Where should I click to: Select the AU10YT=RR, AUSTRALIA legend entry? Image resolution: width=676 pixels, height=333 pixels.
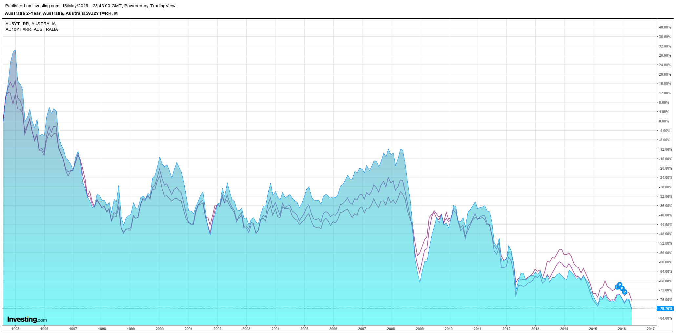(x=32, y=29)
